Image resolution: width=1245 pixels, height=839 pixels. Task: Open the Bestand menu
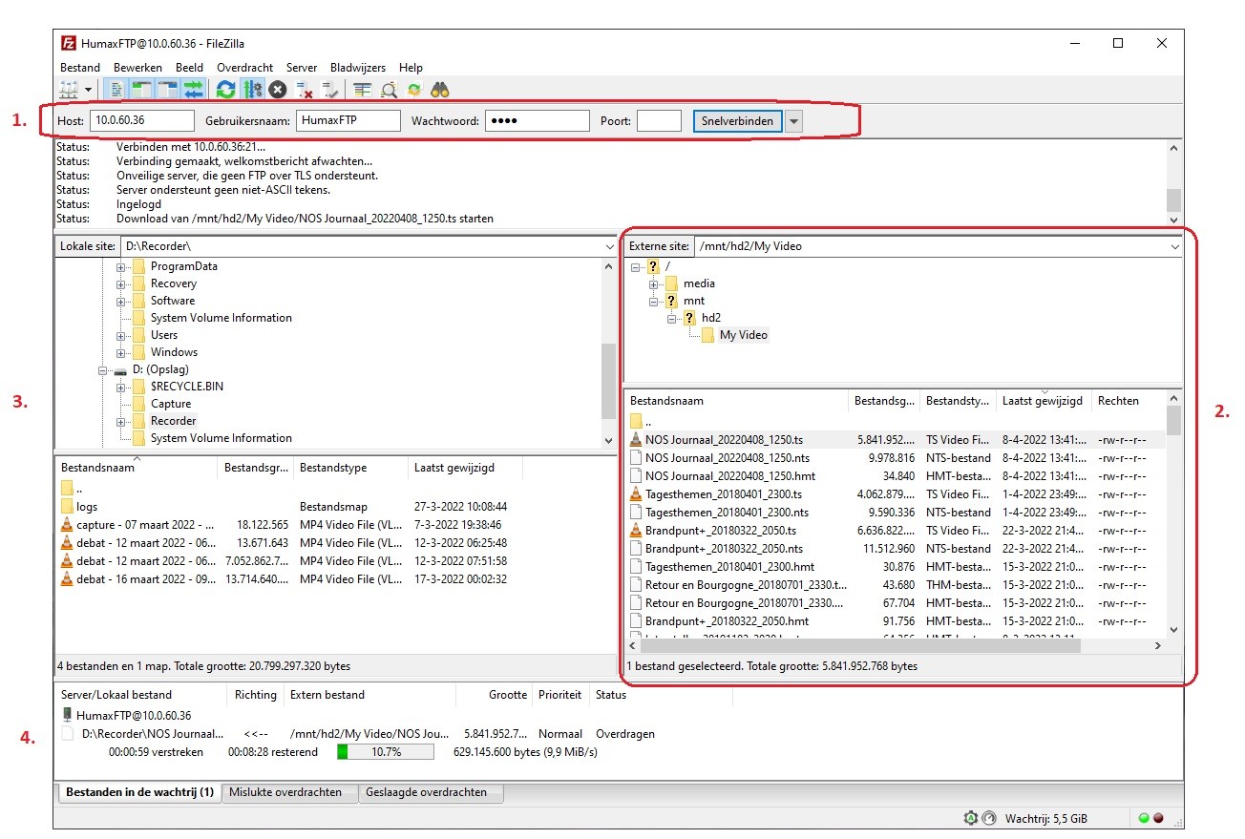coord(80,68)
